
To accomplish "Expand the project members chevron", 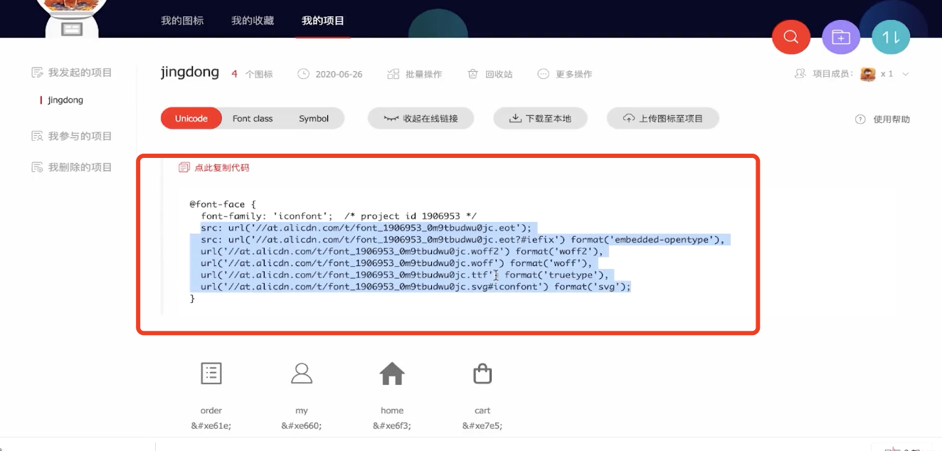I will 906,74.
